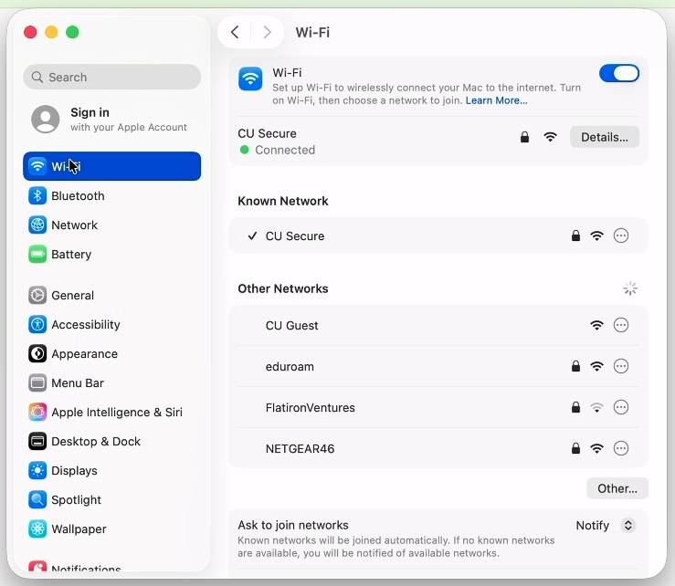This screenshot has height=586, width=675.
Task: Open the Bluetooth settings icon in sidebar
Action: pos(37,196)
